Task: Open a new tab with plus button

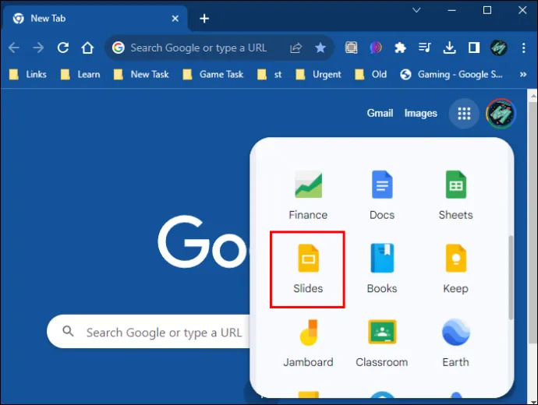Action: [204, 19]
